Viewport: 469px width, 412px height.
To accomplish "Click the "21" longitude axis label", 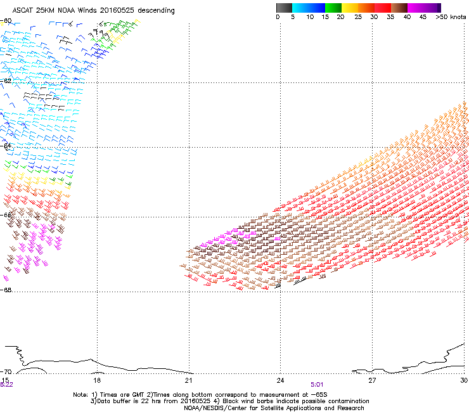I will click(188, 380).
